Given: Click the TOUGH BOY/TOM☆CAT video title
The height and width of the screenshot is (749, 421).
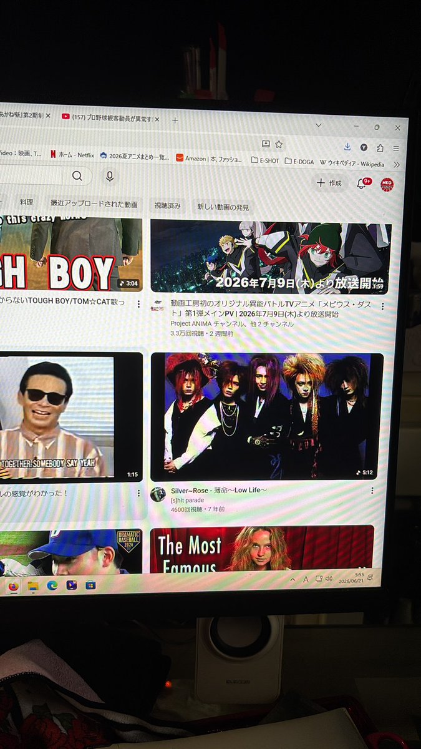Looking at the screenshot, I should [62, 301].
